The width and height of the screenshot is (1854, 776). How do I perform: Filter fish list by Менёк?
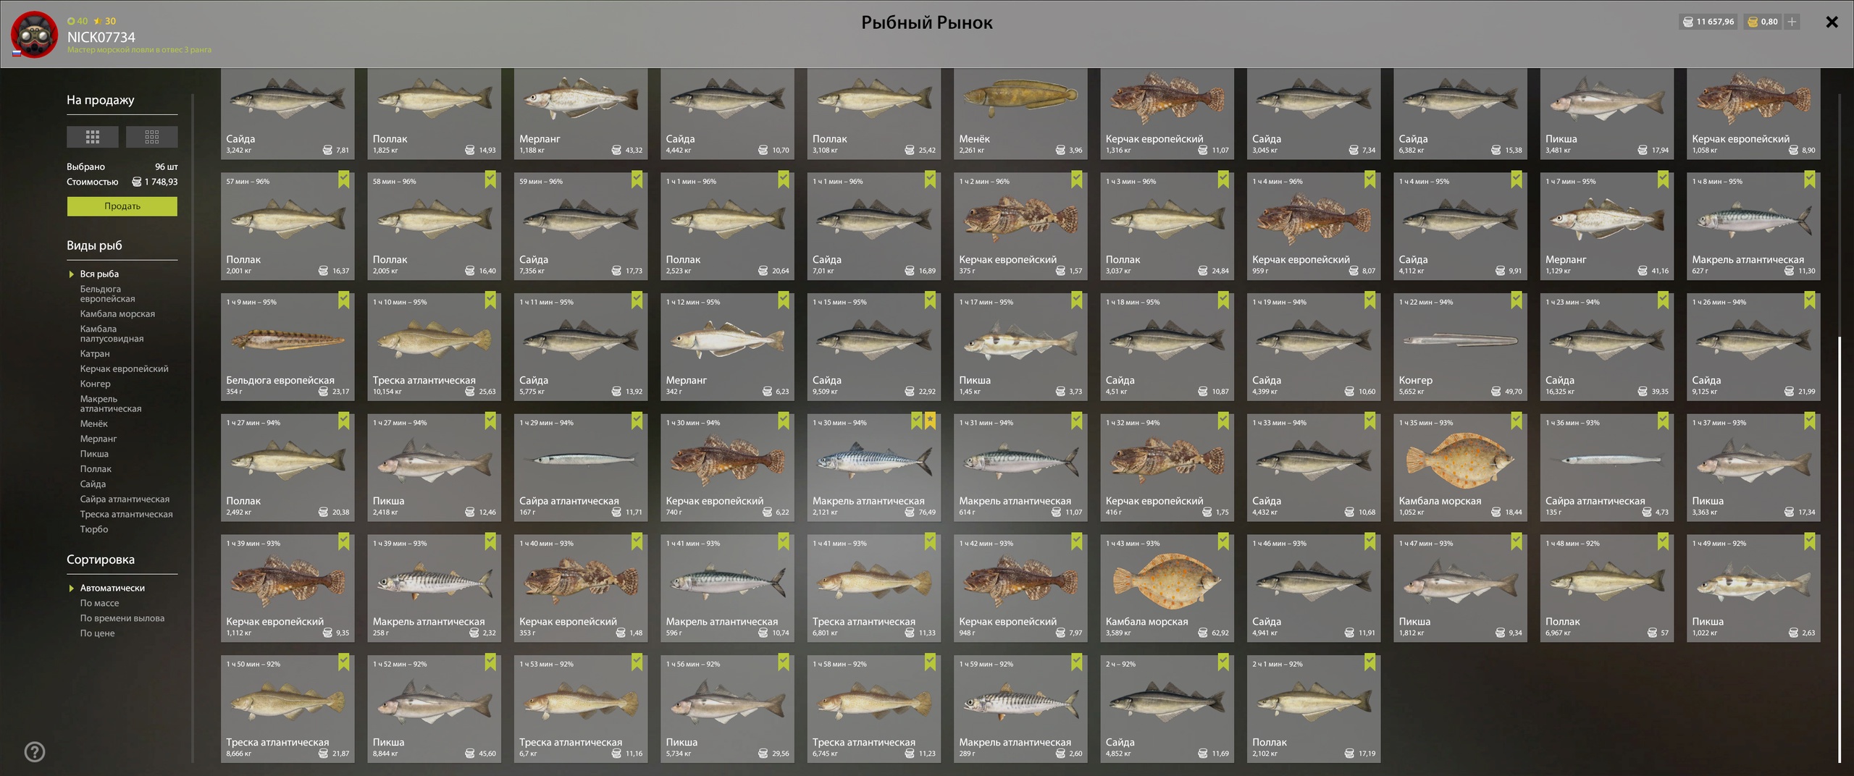[93, 423]
